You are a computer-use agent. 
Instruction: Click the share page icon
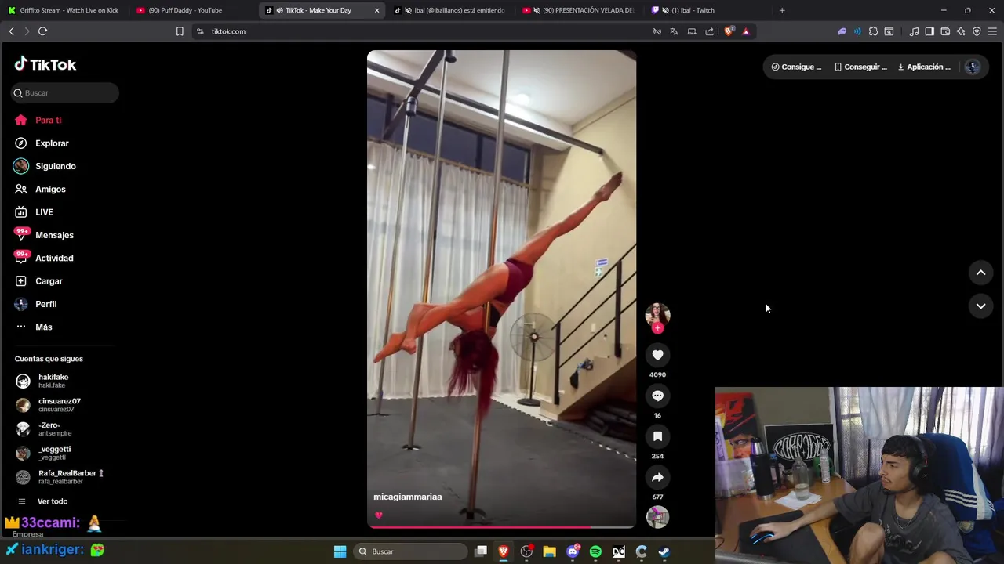710,31
